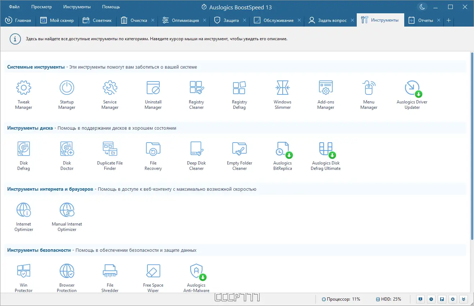Viewport: 474px width, 306px height.
Task: Launch Empty Folder Cleaner
Action: point(240,156)
